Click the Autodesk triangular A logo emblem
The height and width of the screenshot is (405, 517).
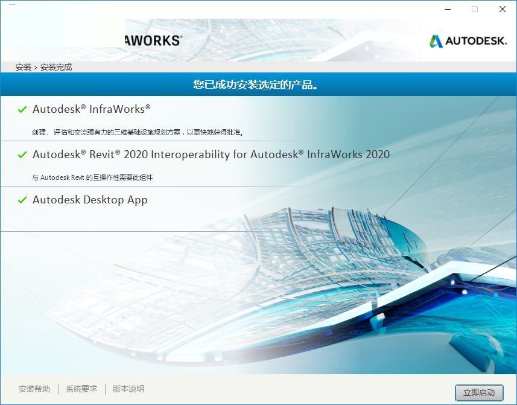436,41
